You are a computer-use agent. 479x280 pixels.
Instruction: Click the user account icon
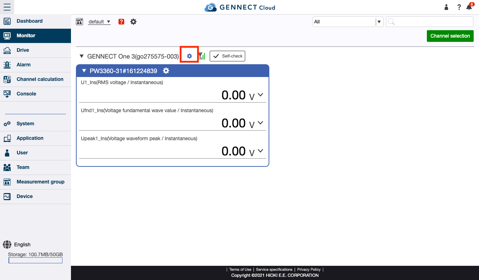coord(446,7)
